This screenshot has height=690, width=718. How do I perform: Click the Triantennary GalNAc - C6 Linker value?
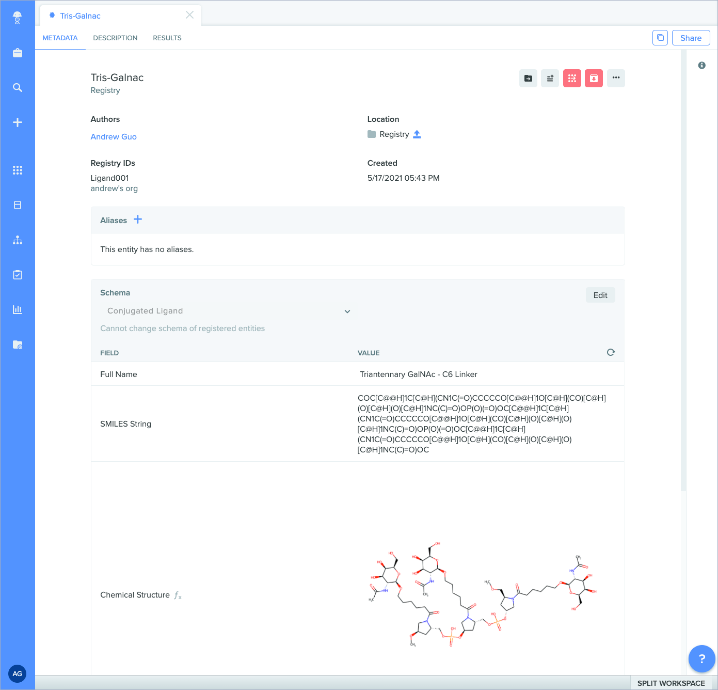(x=419, y=374)
